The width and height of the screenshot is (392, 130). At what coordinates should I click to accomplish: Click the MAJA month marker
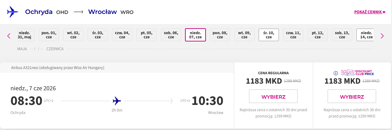(x=22, y=49)
